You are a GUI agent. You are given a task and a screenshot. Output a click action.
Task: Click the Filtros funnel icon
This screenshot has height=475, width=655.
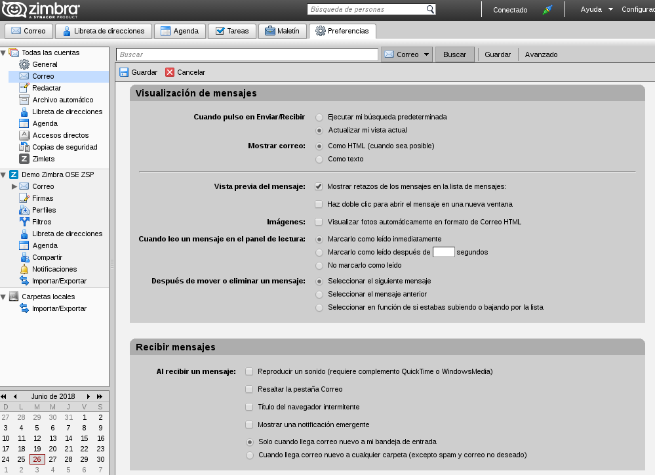click(x=24, y=222)
